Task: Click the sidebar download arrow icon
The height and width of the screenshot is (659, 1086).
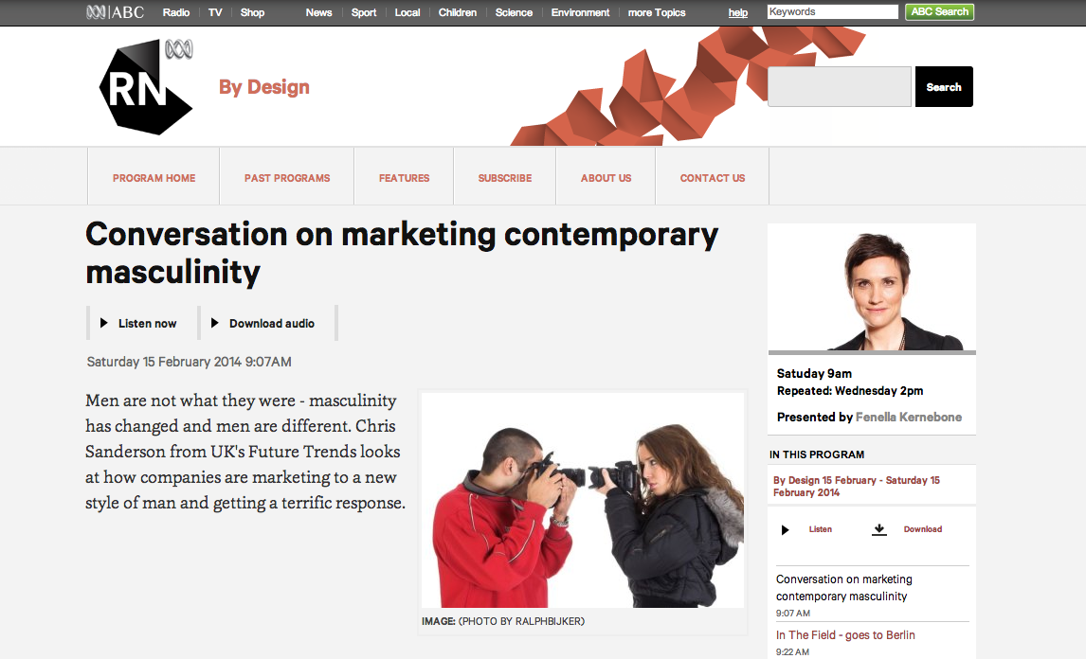Action: (x=878, y=529)
